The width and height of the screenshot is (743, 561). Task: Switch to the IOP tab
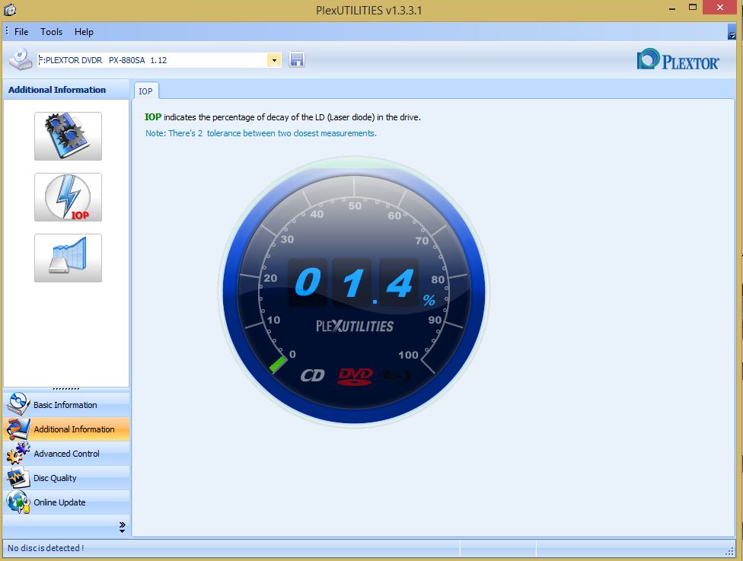click(145, 91)
